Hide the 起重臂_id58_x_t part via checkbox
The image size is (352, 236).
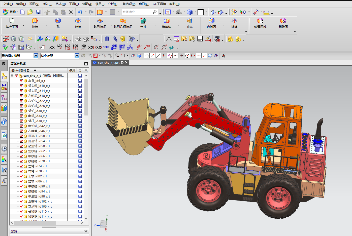click(x=21, y=146)
